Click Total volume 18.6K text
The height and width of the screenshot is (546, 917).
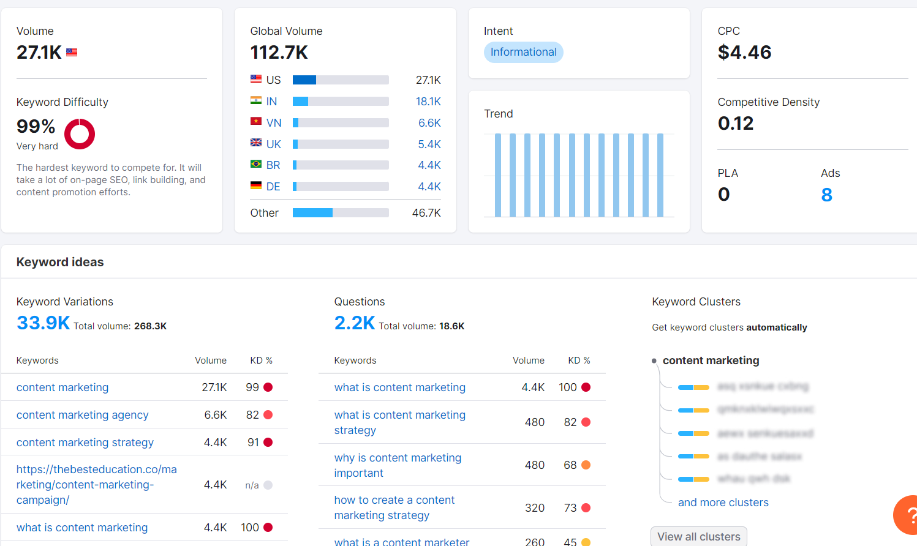tap(421, 326)
